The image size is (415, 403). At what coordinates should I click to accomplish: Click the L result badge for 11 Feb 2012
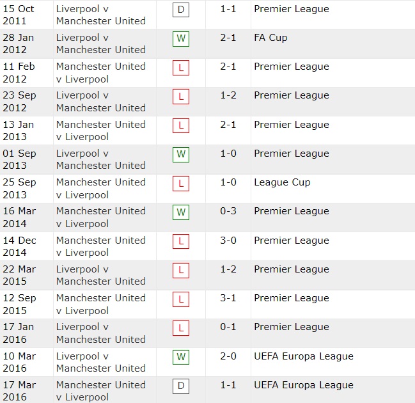(181, 67)
